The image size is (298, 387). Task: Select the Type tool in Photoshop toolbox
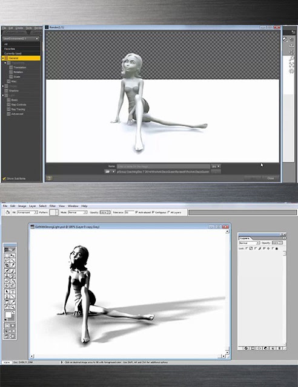[x=13, y=291]
